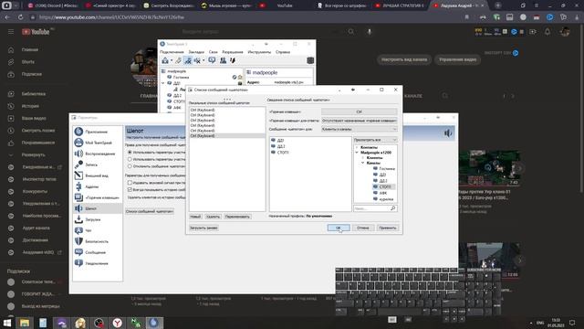Open Windows Start menu
Screen dimensions: 584x329
point(7,323)
